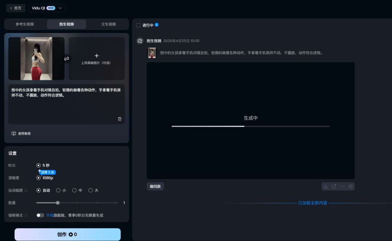The width and height of the screenshot is (392, 241).
Task: Click the download icon below the video
Action: coord(326,186)
